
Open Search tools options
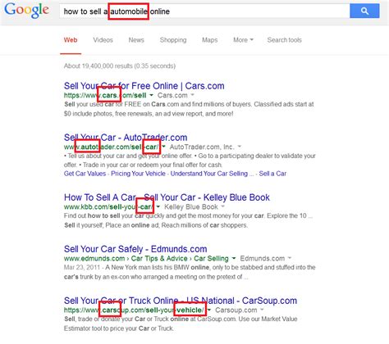pyautogui.click(x=285, y=40)
